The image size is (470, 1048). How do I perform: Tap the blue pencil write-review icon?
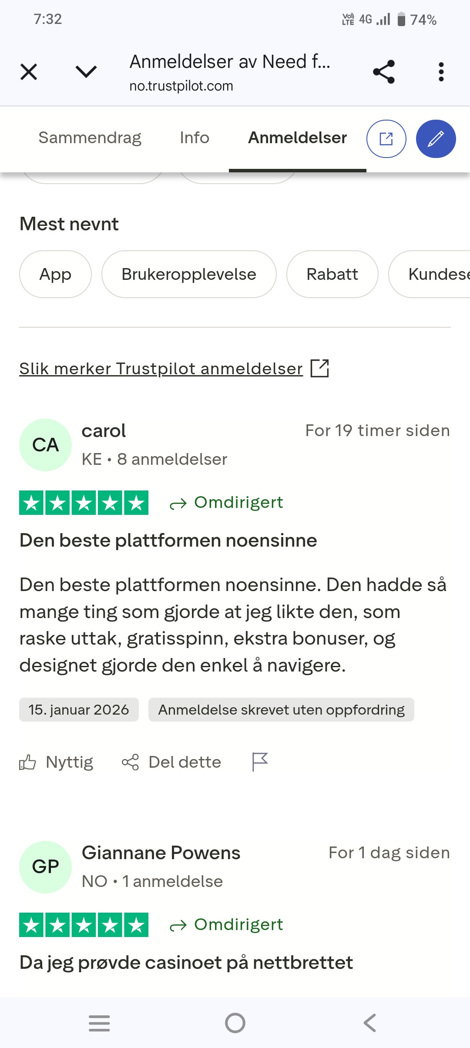click(x=436, y=139)
